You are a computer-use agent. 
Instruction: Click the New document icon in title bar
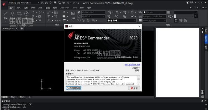tap(42, 3)
